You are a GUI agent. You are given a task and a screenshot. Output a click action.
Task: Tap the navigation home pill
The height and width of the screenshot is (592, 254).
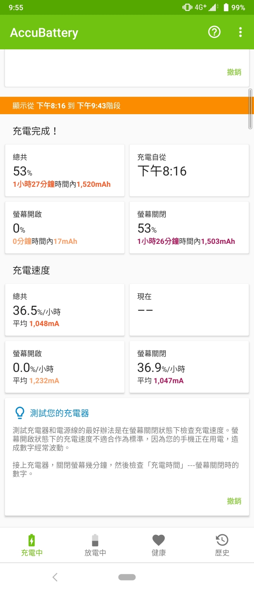click(x=127, y=577)
